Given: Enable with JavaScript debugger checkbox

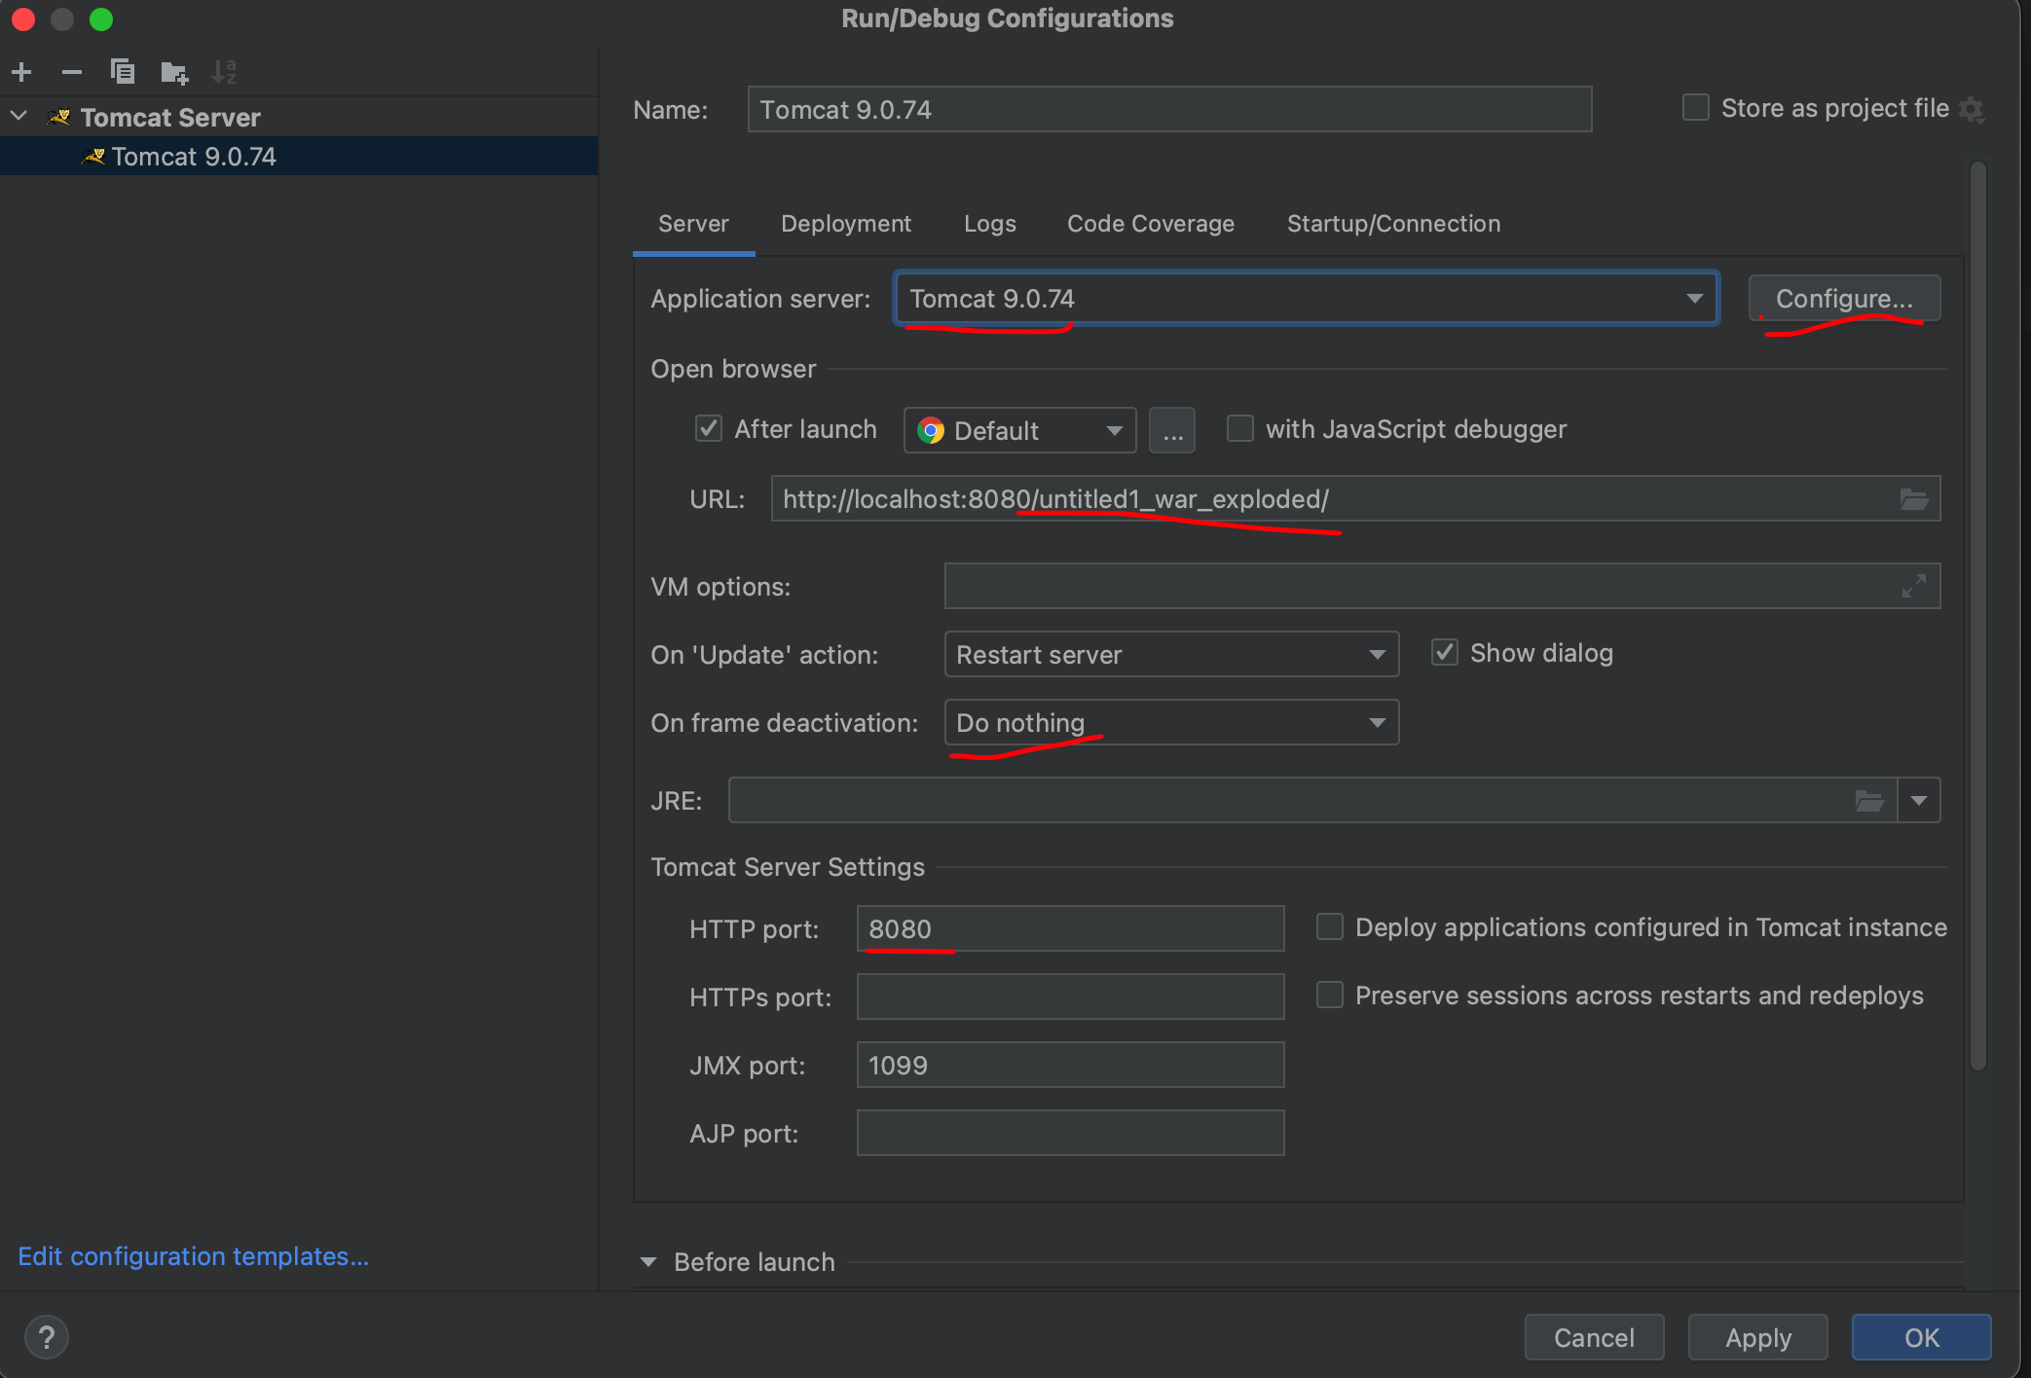Looking at the screenshot, I should [x=1239, y=429].
